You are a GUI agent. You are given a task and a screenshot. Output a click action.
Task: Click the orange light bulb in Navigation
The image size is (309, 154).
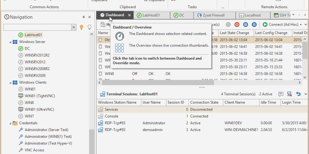[81, 27]
